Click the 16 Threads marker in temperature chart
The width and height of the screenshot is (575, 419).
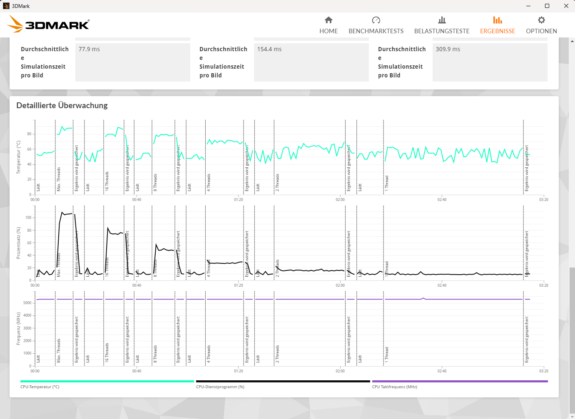point(107,181)
